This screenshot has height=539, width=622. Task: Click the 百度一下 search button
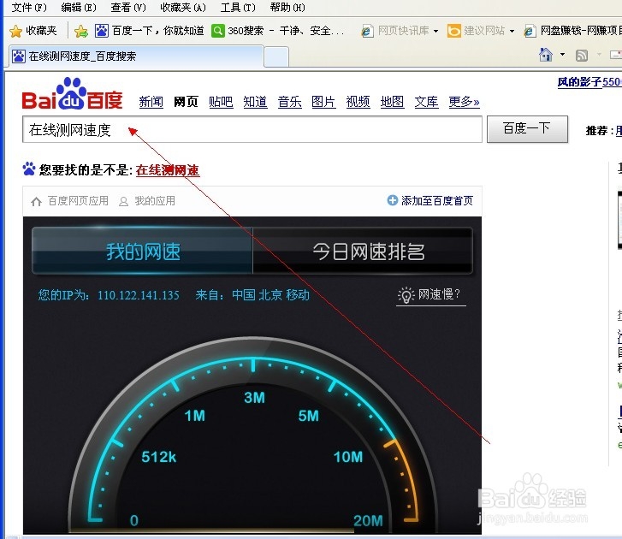[x=527, y=129]
